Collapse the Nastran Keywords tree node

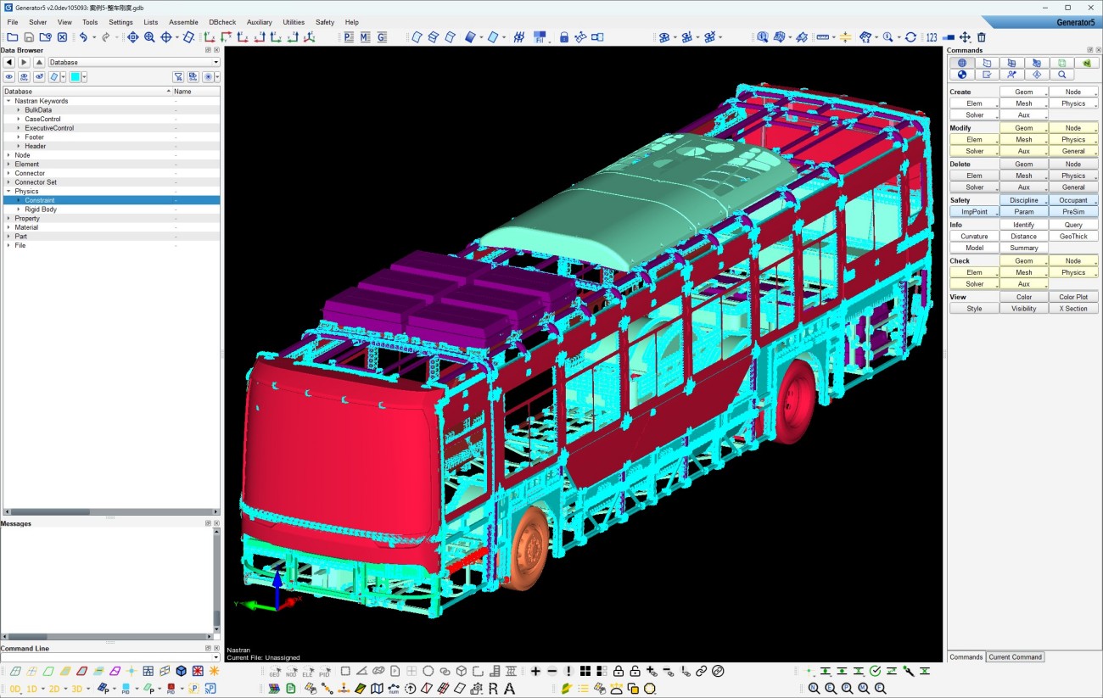[x=8, y=101]
